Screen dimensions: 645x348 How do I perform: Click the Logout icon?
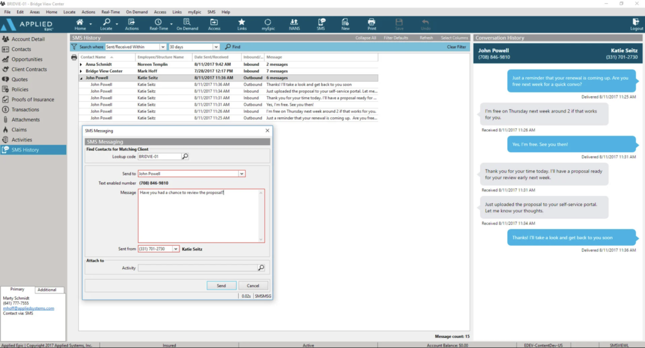tap(636, 24)
